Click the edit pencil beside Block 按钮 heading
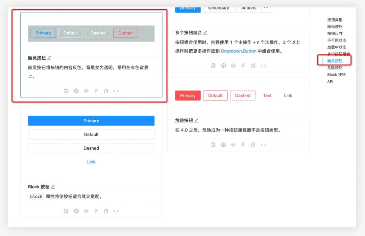This screenshot has height=236, width=365. coord(53,186)
